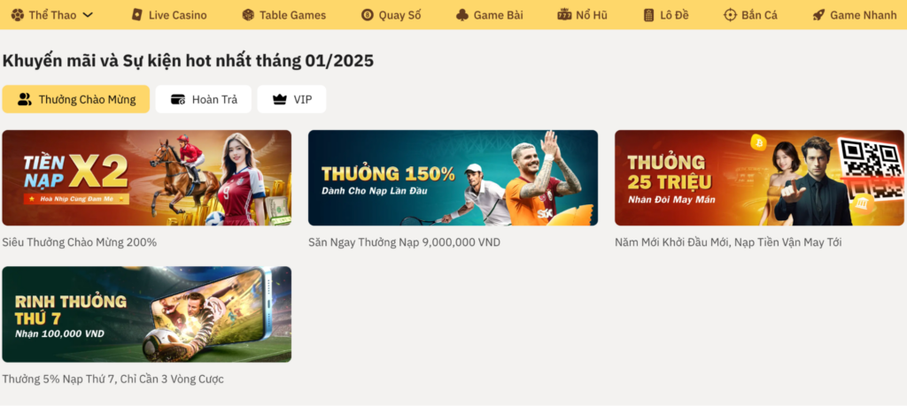Click the club icon for Game Bài
This screenshot has width=907, height=406.
[x=462, y=15]
